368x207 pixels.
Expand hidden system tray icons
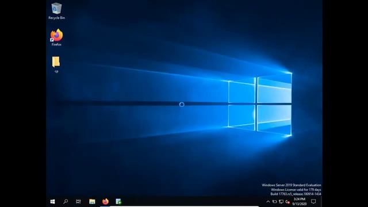pyautogui.click(x=268, y=202)
